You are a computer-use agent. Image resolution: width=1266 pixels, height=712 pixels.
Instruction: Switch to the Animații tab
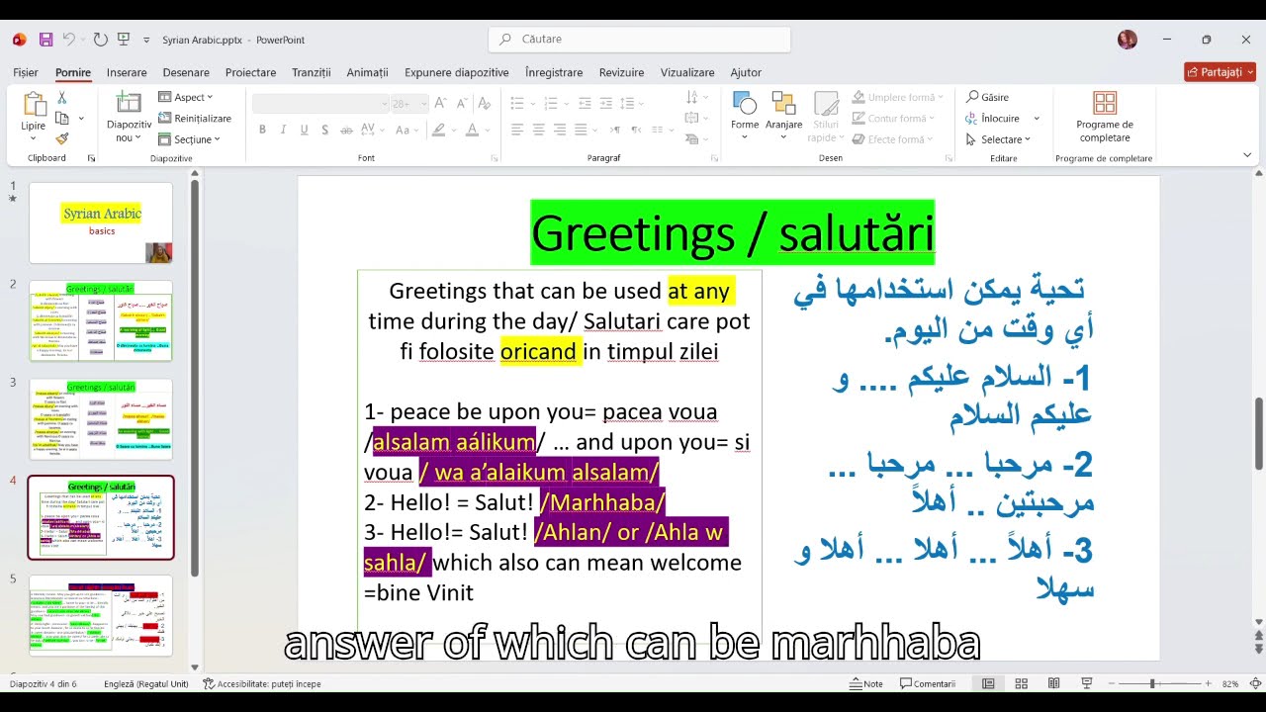[x=368, y=72]
